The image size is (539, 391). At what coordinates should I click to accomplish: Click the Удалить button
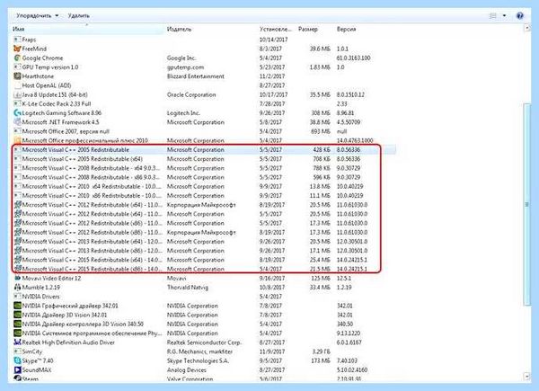[x=79, y=16]
